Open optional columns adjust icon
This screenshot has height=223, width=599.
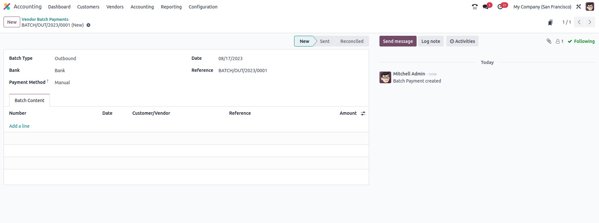[x=363, y=113]
